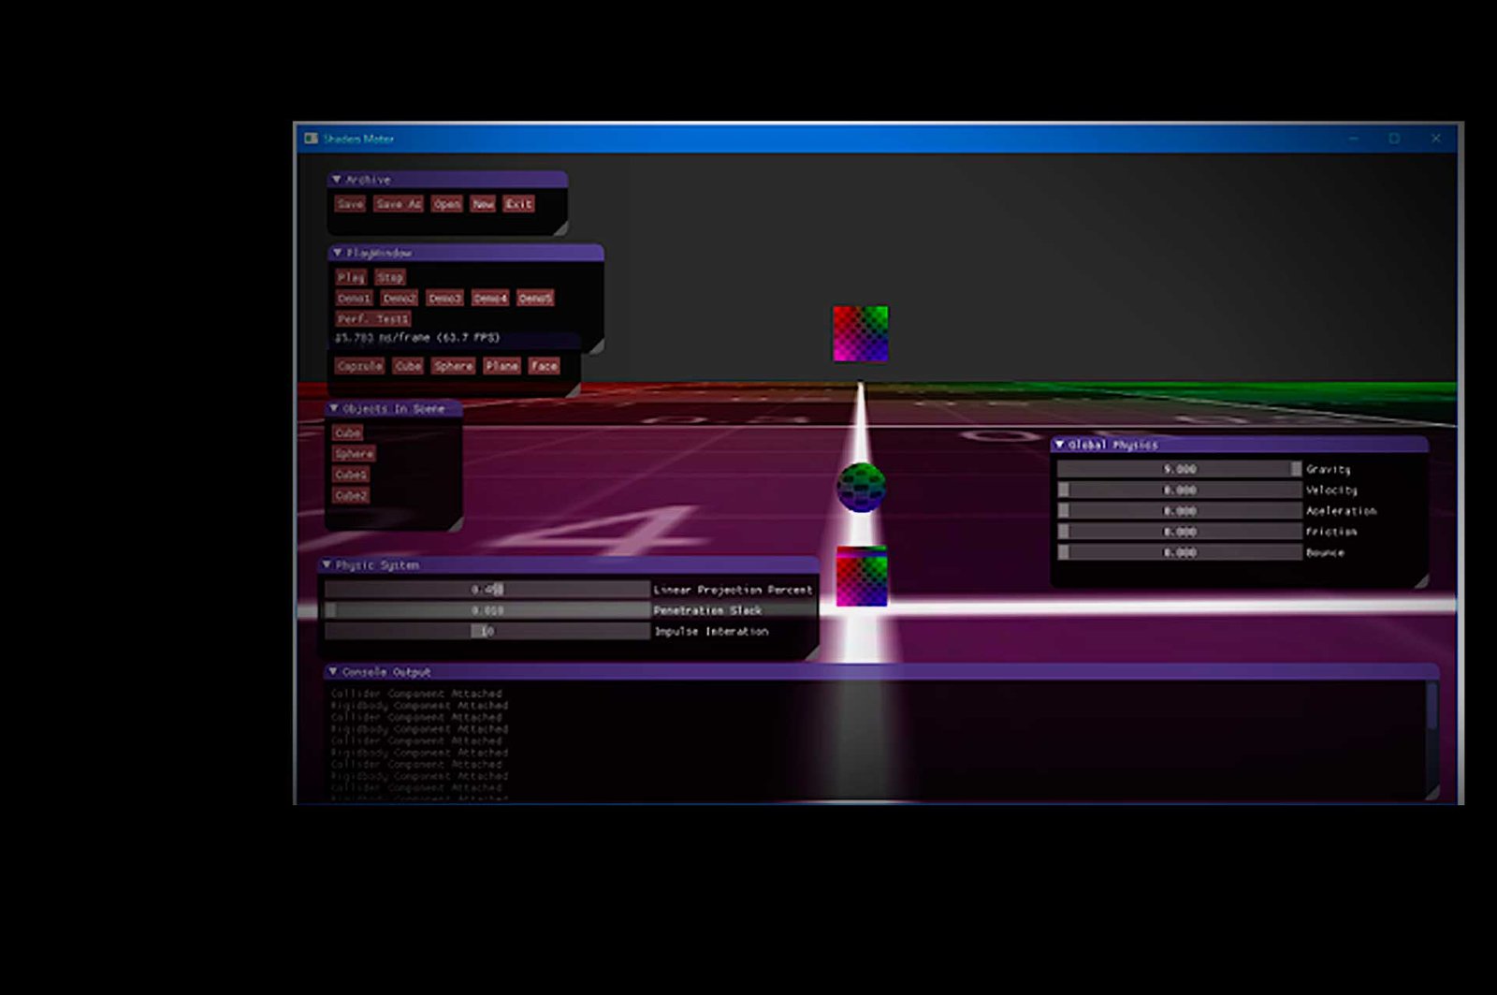Add a Capsule object
This screenshot has height=995, width=1497.
[359, 366]
